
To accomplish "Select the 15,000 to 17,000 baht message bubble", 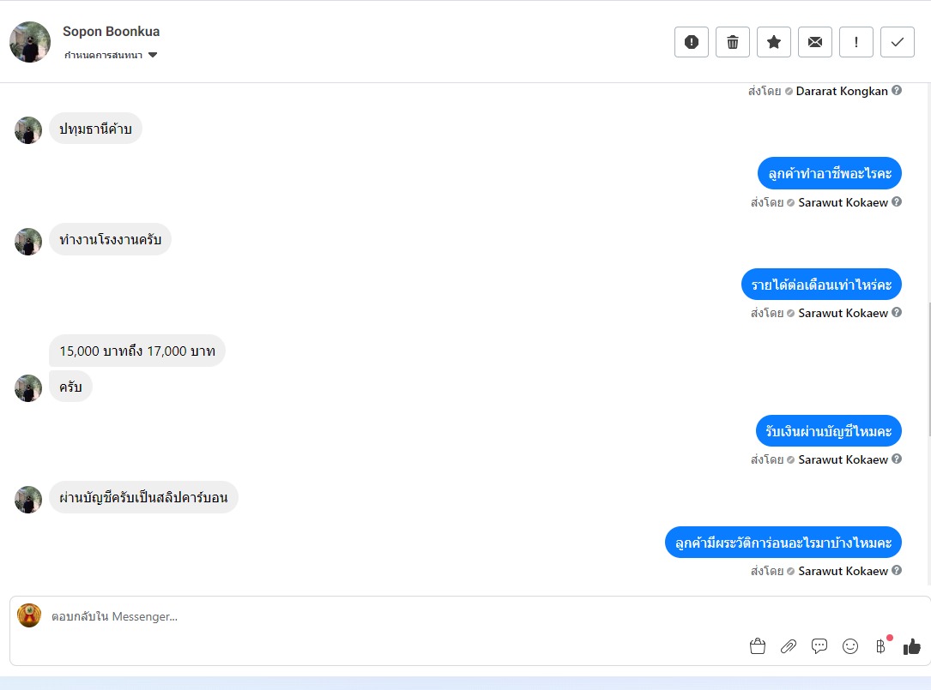I will 137,351.
